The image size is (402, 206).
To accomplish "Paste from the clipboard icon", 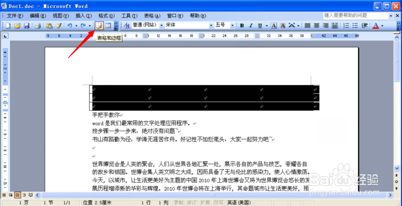I will (x=49, y=26).
